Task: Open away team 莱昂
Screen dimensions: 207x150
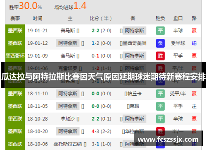Action: click(135, 106)
